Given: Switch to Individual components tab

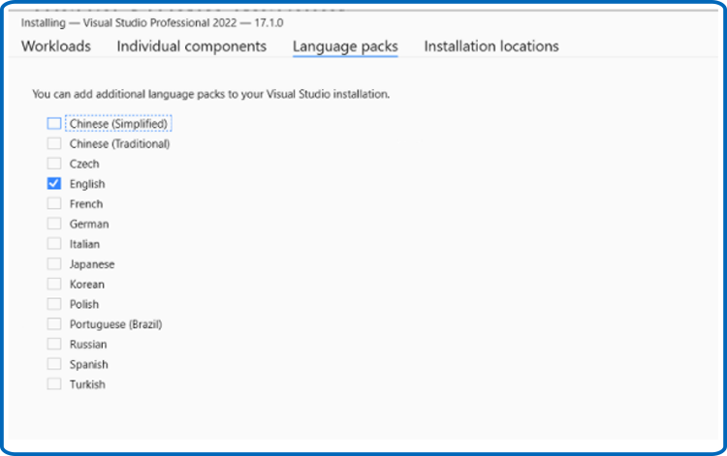Looking at the screenshot, I should [x=192, y=46].
